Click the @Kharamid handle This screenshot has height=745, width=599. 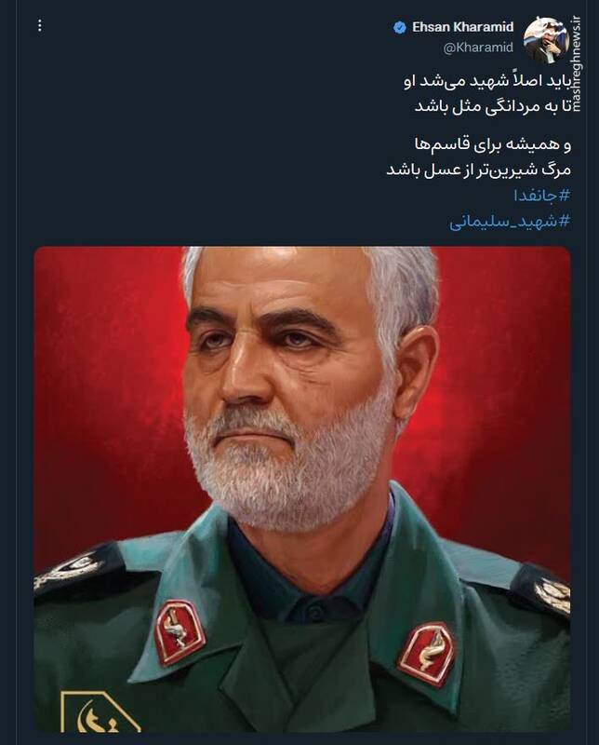478,47
